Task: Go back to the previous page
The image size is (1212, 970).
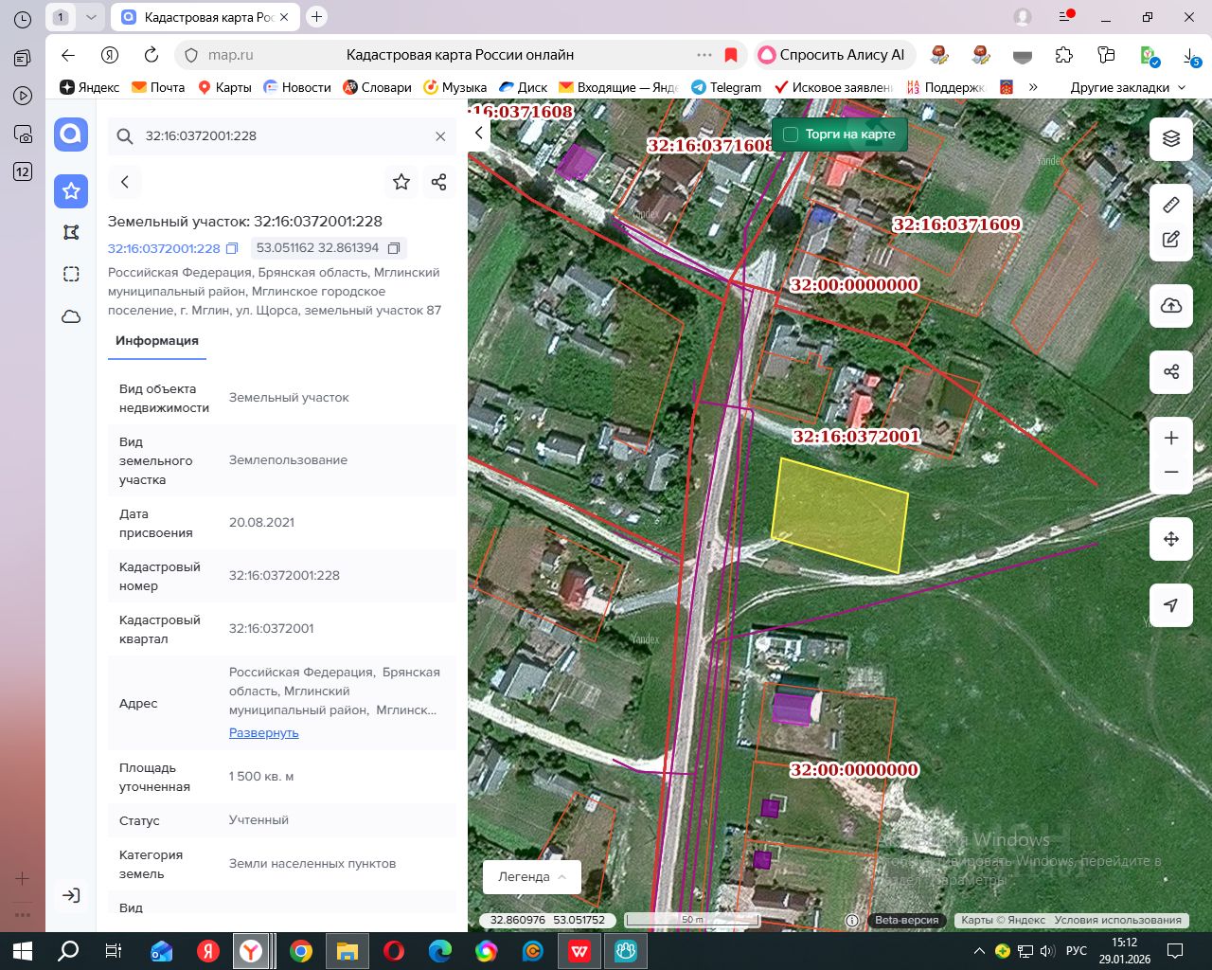Action: coord(68,55)
